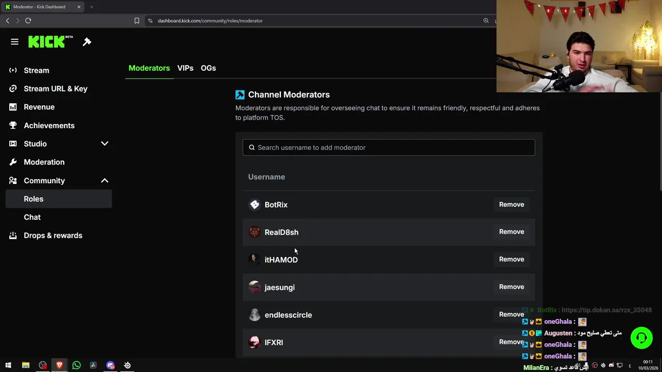662x372 pixels.
Task: Open WhatsApp from the taskbar
Action: point(77,365)
